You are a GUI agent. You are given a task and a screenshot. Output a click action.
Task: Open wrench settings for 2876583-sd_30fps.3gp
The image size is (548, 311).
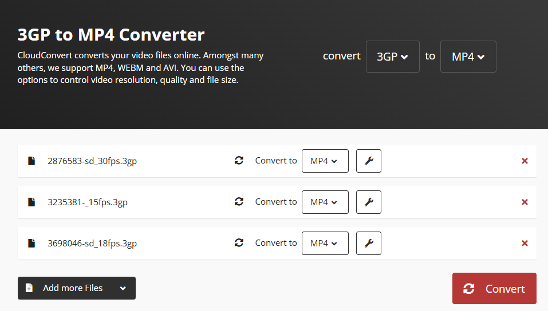(x=369, y=161)
